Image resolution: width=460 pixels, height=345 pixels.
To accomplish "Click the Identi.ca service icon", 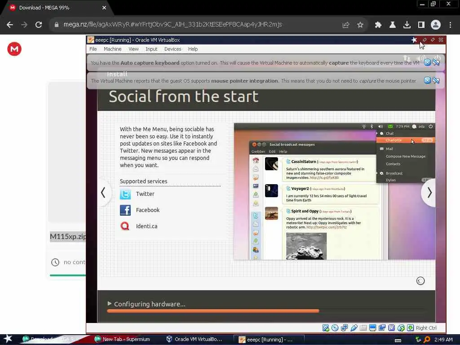I will click(x=125, y=226).
